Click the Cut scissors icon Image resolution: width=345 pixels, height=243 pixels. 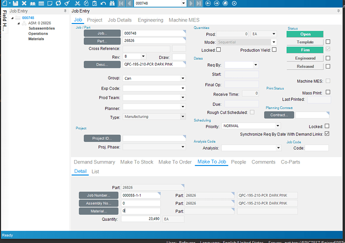point(78,3)
